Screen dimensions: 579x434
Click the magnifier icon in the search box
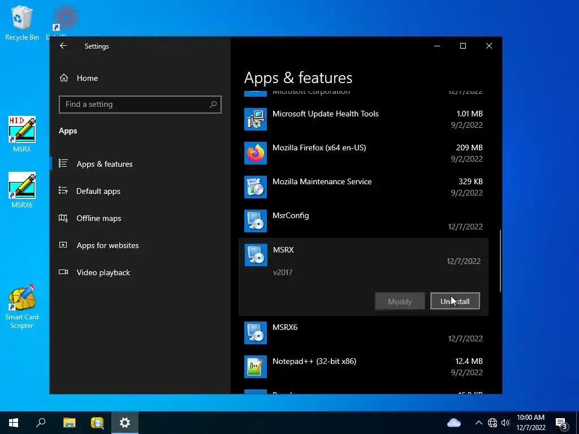(x=213, y=105)
